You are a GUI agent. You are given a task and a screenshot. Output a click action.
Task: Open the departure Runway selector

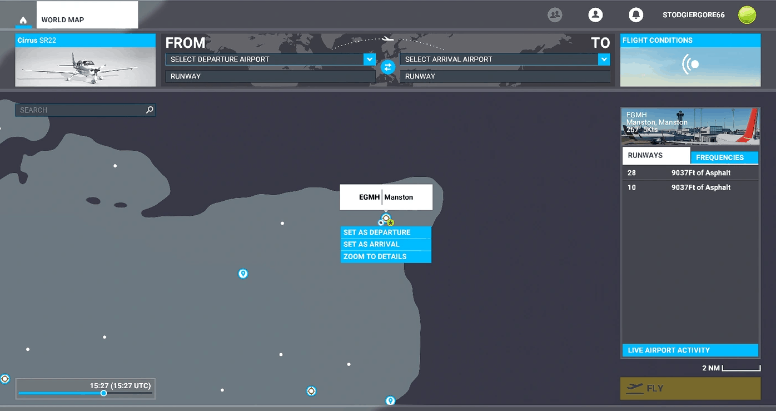point(270,76)
